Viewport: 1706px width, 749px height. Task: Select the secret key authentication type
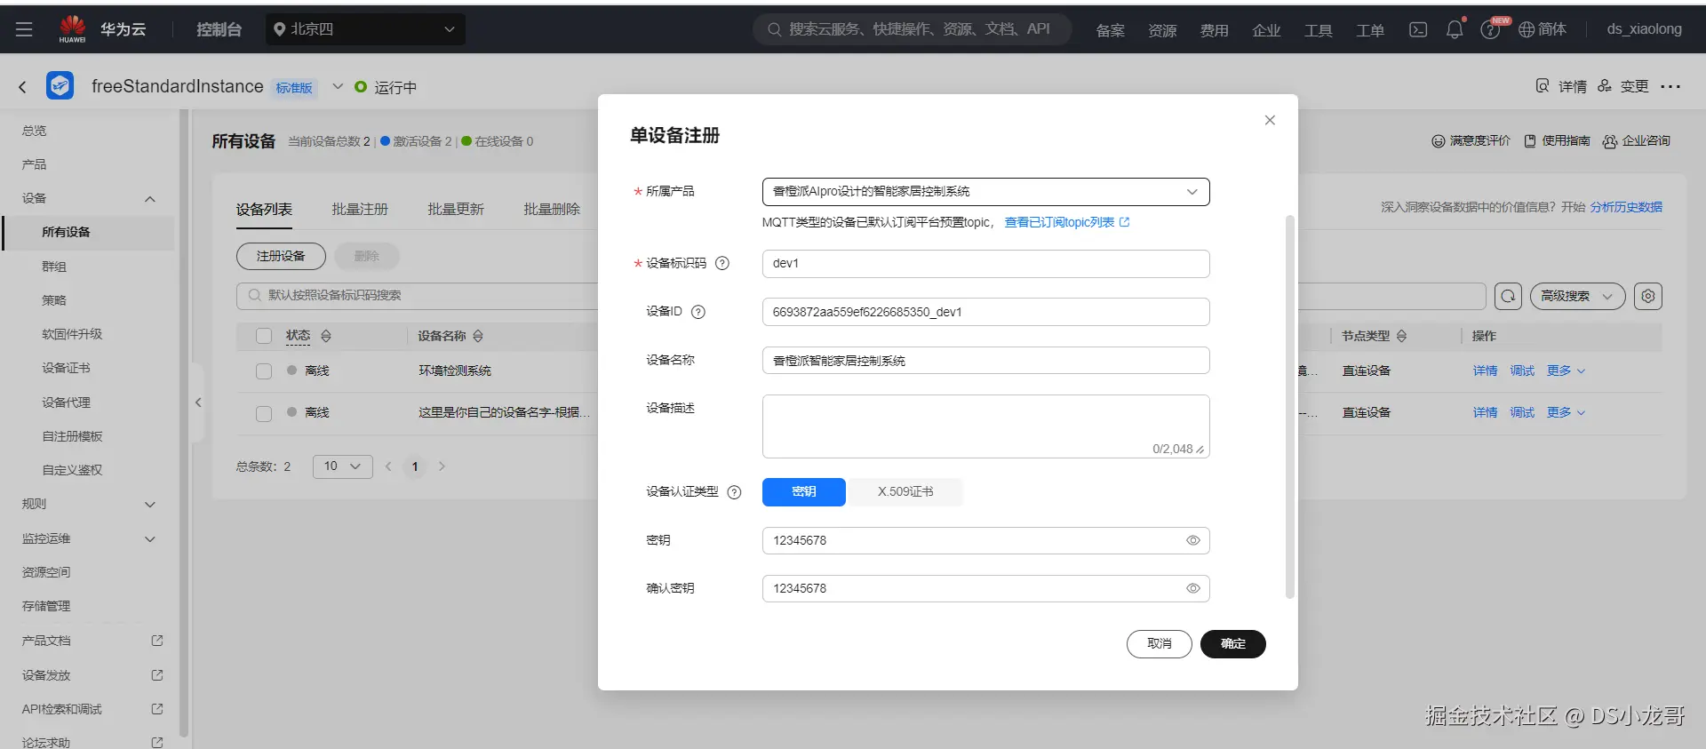[803, 492]
